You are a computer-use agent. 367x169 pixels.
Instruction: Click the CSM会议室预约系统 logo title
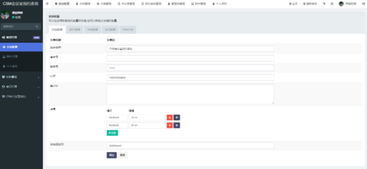(x=21, y=4)
